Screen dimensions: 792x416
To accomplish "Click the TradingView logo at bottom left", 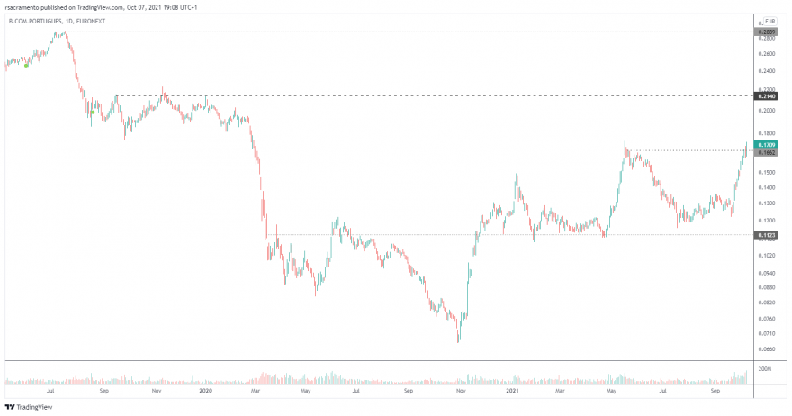I will click(28, 407).
